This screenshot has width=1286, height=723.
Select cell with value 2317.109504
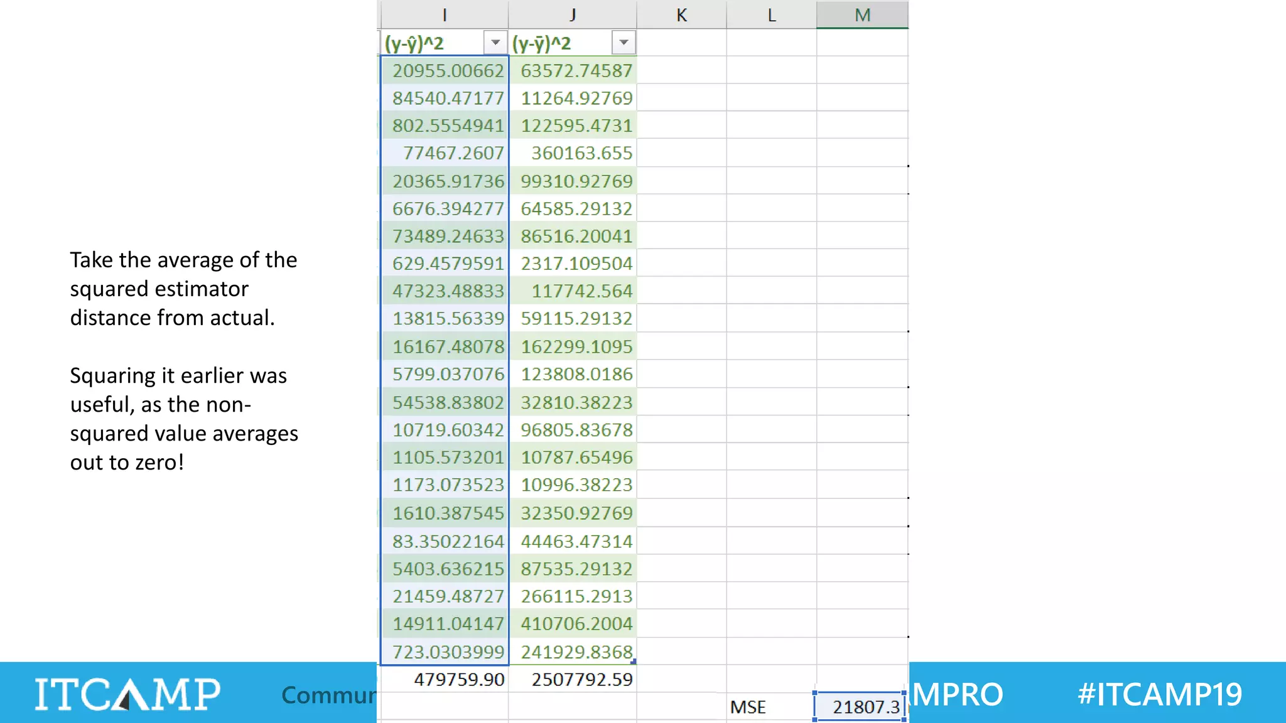coord(573,264)
